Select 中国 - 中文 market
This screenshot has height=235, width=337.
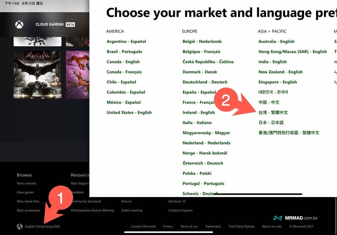pos(269,102)
